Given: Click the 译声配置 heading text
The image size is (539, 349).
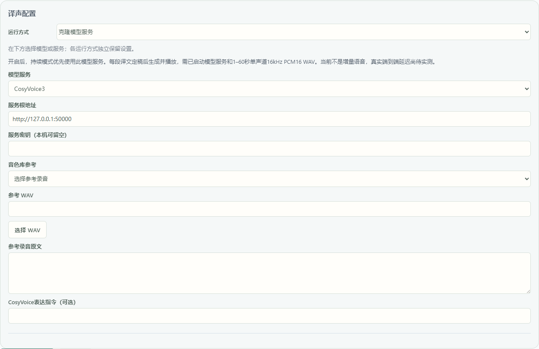Looking at the screenshot, I should point(22,13).
